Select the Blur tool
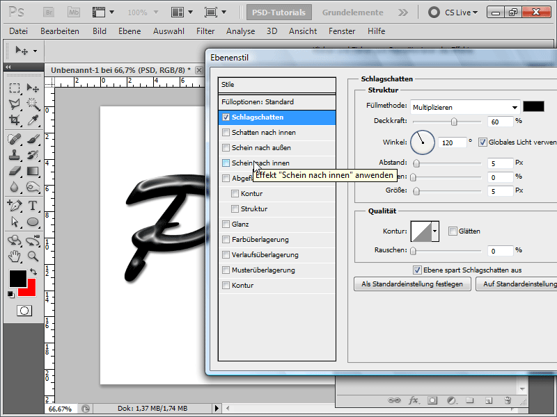The height and width of the screenshot is (417, 557). click(x=14, y=187)
